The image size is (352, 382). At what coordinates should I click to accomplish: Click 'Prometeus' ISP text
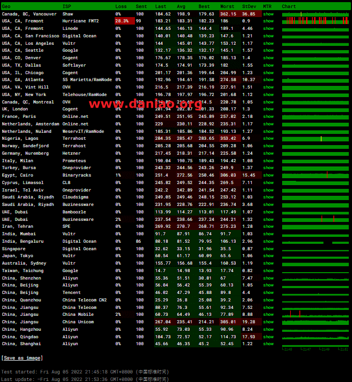click(74, 161)
